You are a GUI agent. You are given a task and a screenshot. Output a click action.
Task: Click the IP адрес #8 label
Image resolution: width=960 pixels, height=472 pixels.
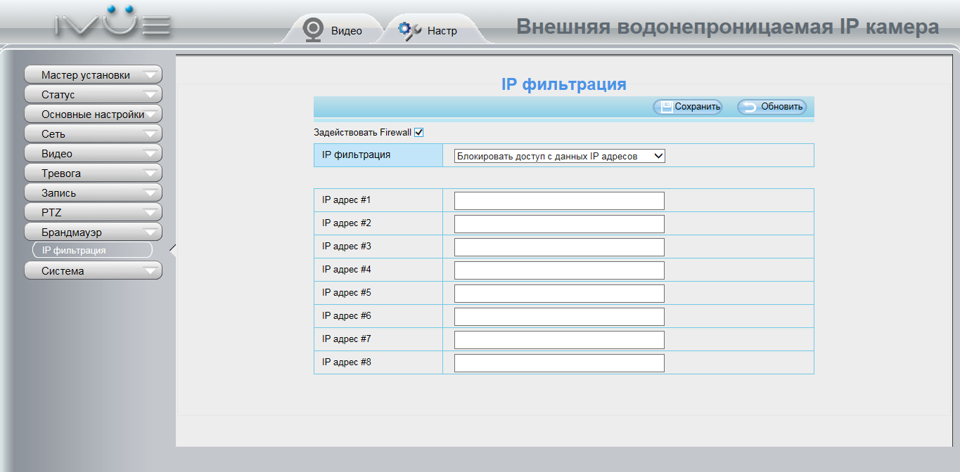pos(347,362)
